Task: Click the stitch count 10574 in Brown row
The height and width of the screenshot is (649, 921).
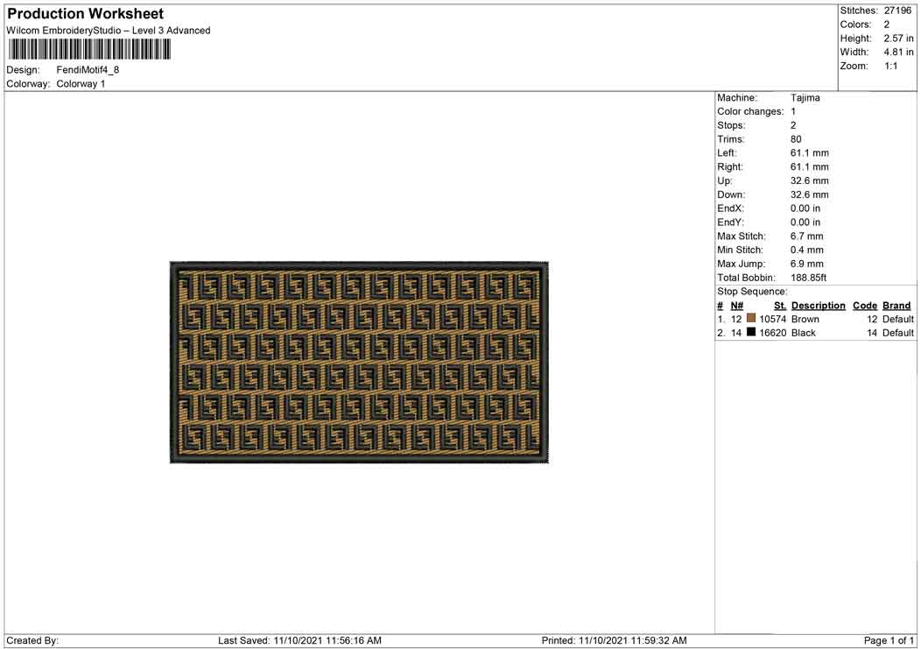Action: click(772, 319)
